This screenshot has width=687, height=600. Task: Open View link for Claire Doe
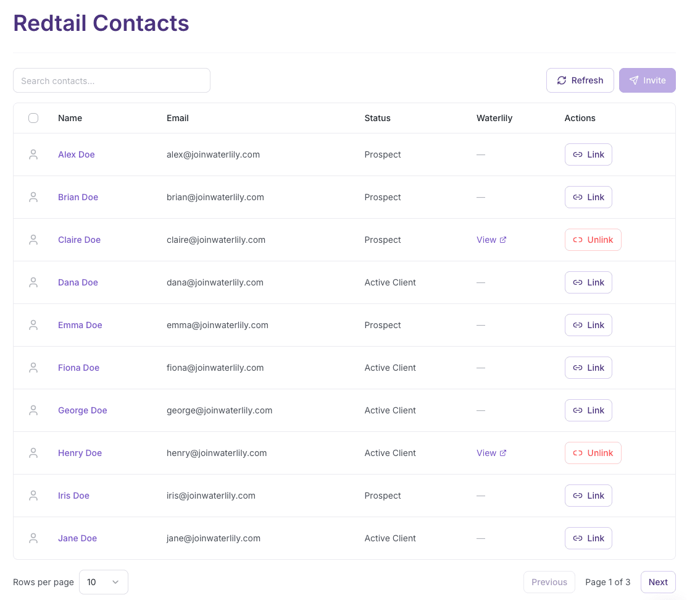pyautogui.click(x=491, y=240)
